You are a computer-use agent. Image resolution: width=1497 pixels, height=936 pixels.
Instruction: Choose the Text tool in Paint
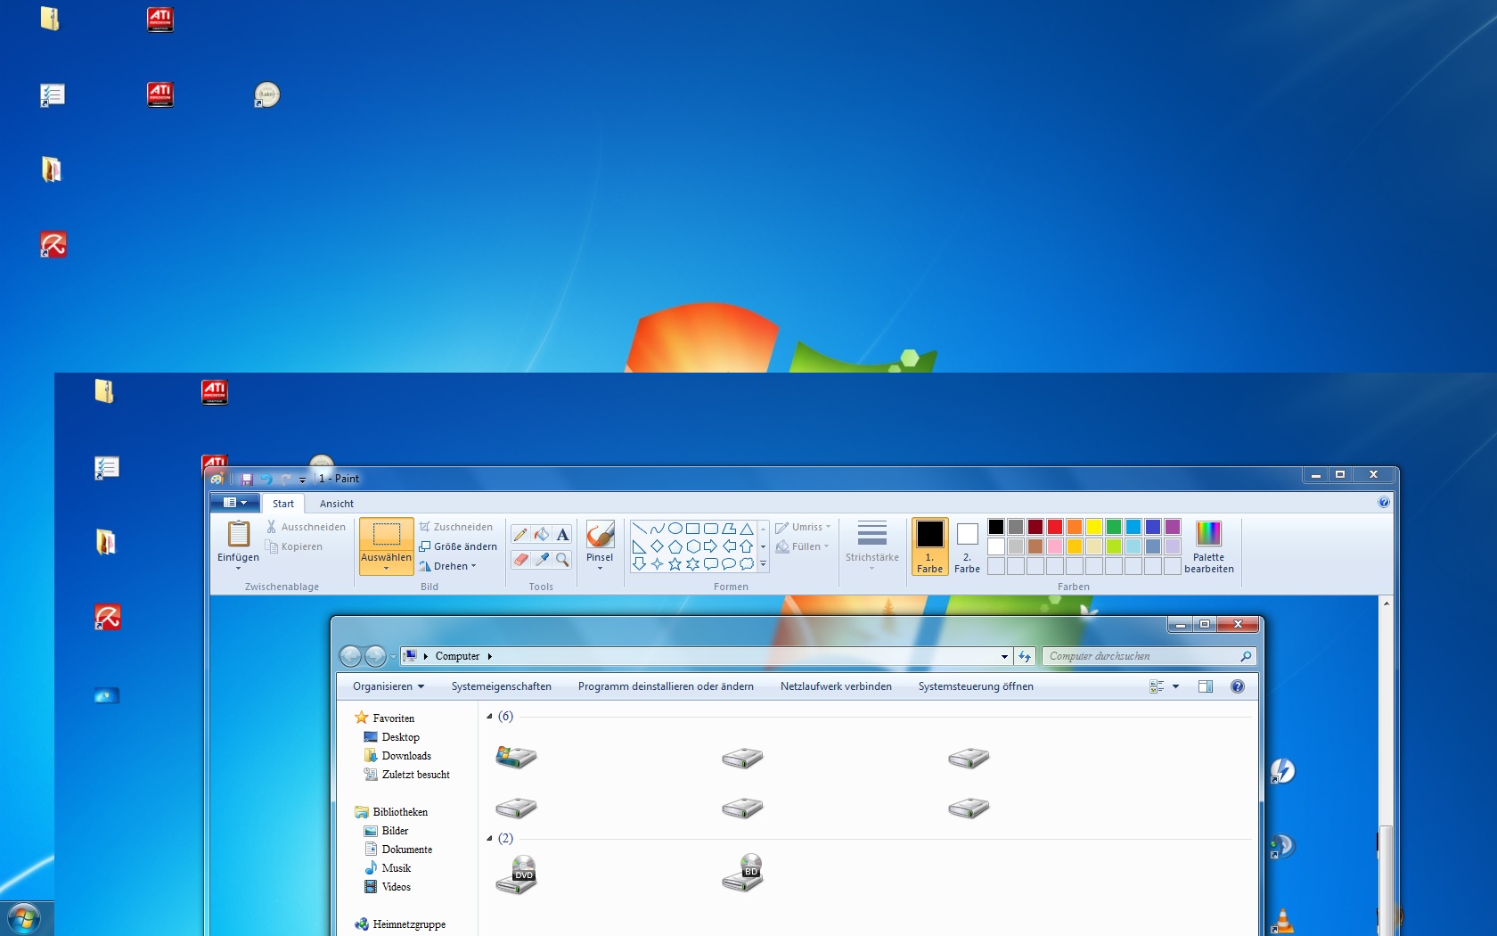562,535
